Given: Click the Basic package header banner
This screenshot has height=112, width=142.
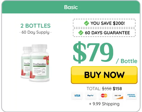Looking at the screenshot, I should (x=71, y=7).
